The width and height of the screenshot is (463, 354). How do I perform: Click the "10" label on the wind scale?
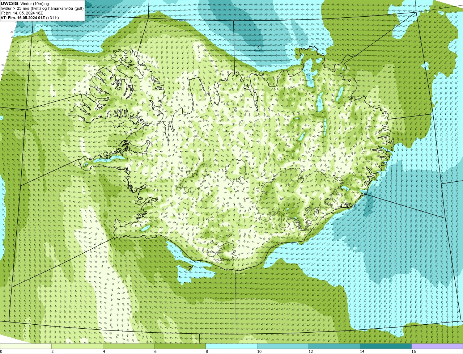259,351
